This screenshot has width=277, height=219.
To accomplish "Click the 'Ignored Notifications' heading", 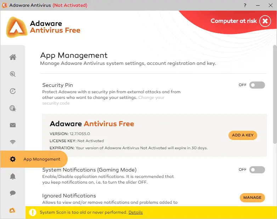I will (69, 196).
